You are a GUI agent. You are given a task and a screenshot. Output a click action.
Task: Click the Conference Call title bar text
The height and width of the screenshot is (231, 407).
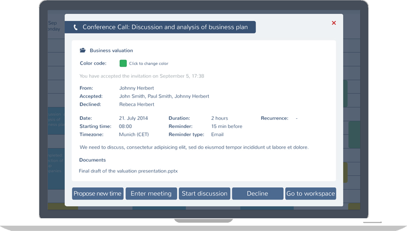pos(165,27)
